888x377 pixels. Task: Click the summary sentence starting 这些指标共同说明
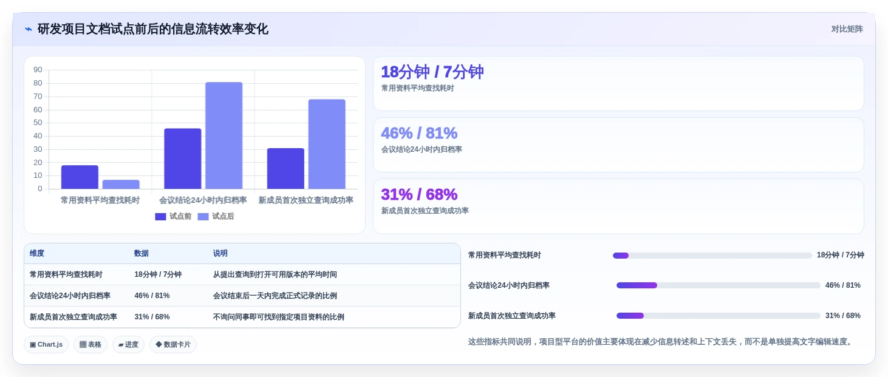click(x=661, y=342)
